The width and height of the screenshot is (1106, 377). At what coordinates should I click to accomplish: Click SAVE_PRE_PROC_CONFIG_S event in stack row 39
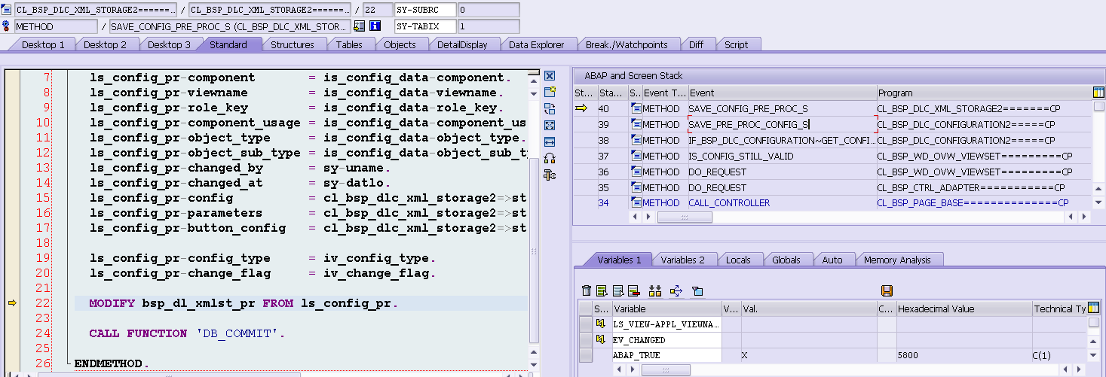(x=782, y=124)
